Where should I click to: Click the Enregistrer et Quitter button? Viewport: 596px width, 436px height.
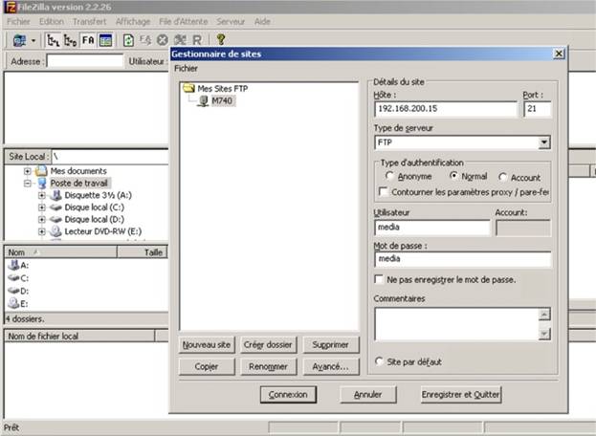click(x=461, y=395)
